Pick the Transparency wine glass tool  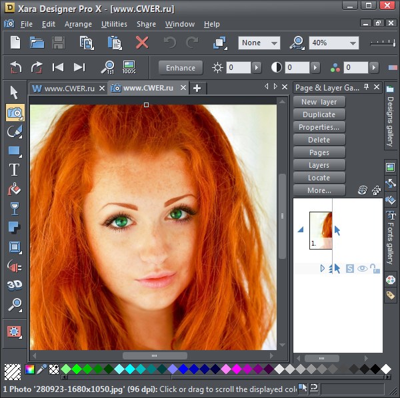pyautogui.click(x=14, y=208)
